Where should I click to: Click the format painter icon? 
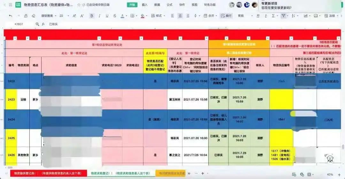pyautogui.click(x=26, y=16)
